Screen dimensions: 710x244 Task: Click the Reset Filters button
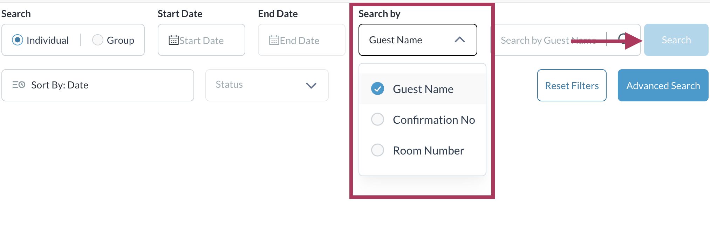point(572,86)
